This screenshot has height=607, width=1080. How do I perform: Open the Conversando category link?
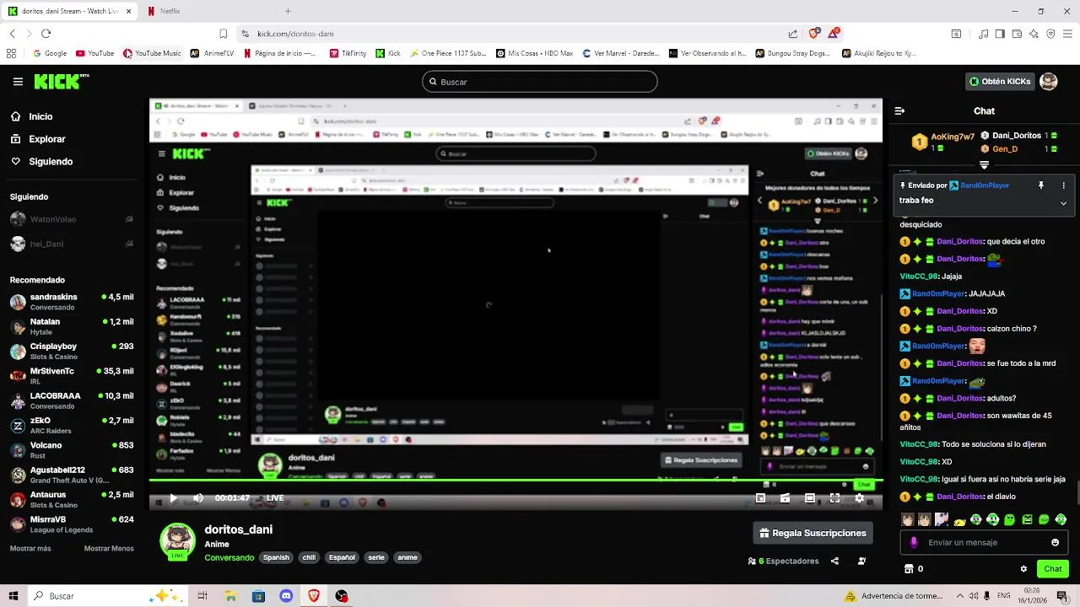(229, 558)
